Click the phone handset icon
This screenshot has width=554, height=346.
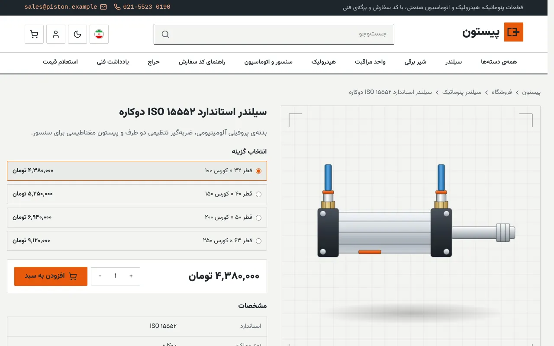(117, 7)
